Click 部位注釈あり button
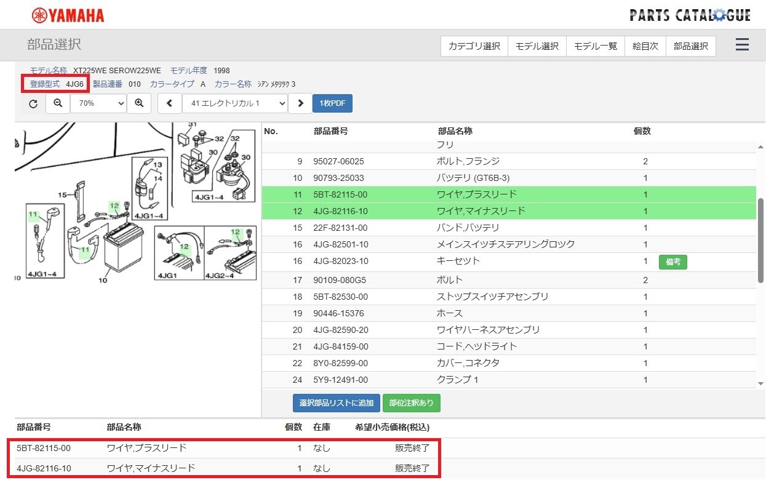This screenshot has width=766, height=480. click(x=412, y=403)
